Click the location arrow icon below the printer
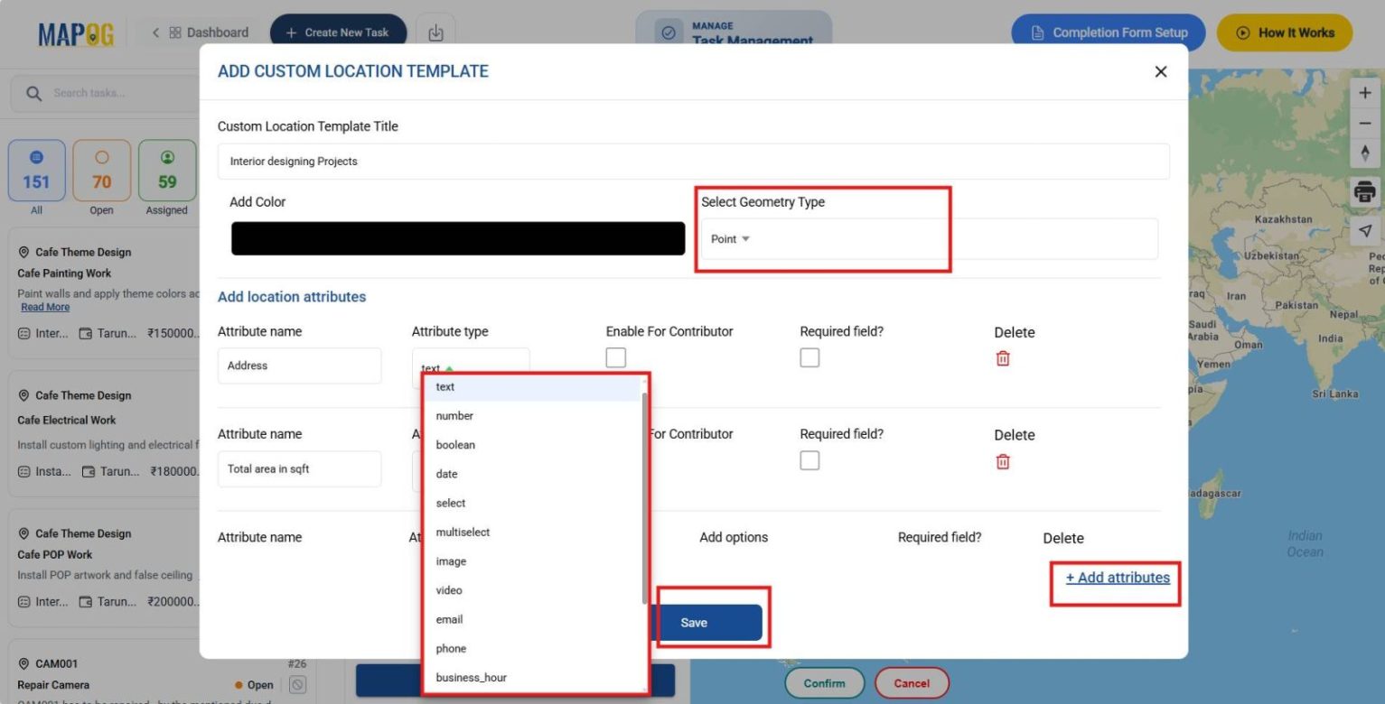The image size is (1385, 704). [1365, 230]
